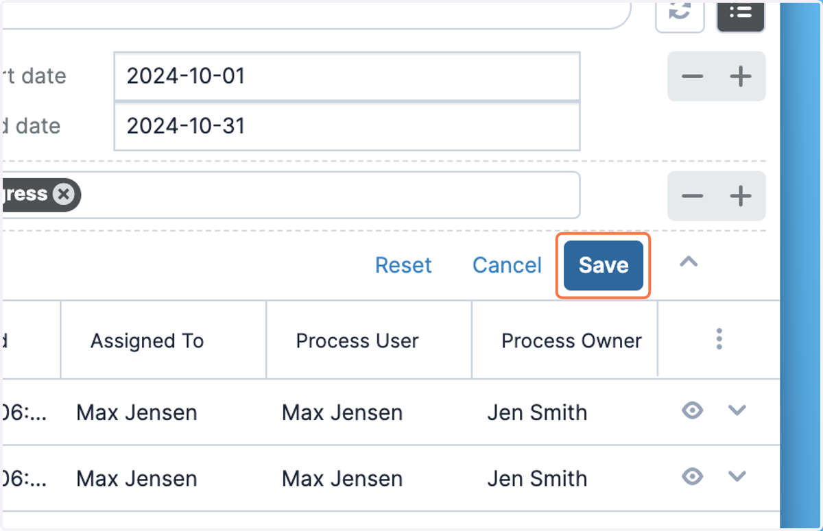Remove the date filter with minus icon

693,76
